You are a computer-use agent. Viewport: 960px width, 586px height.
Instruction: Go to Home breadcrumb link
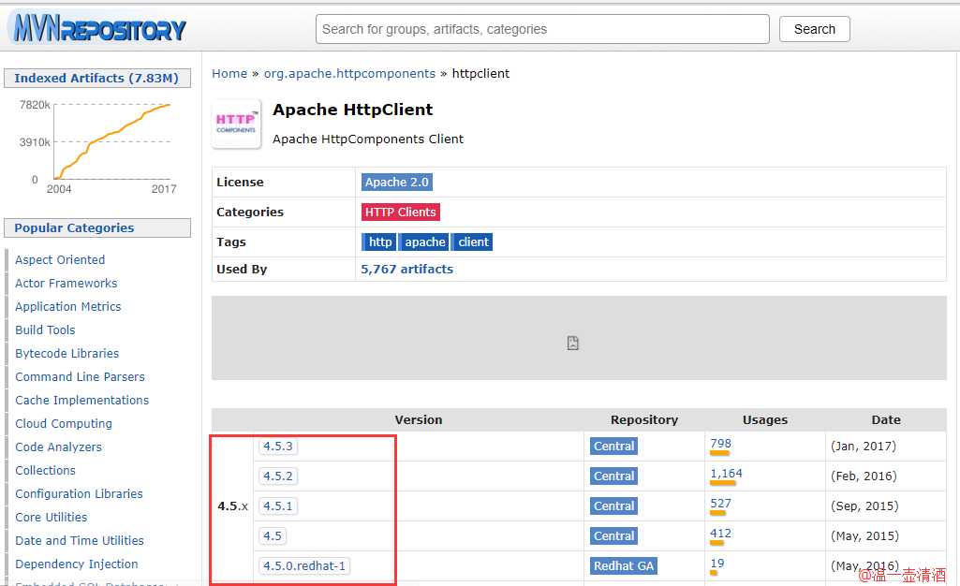point(229,73)
